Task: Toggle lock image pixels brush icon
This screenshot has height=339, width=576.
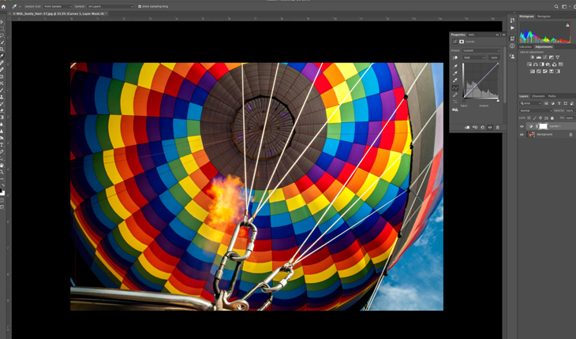Action: tap(535, 117)
